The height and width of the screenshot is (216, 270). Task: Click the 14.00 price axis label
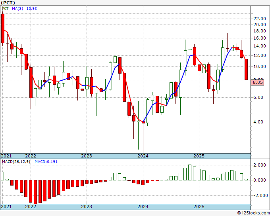pyautogui.click(x=260, y=46)
